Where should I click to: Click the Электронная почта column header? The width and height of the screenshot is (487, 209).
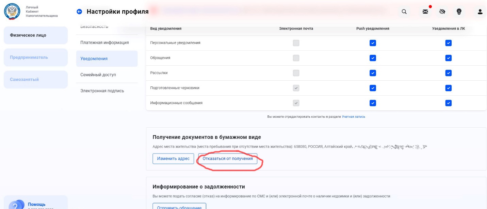pyautogui.click(x=296, y=29)
